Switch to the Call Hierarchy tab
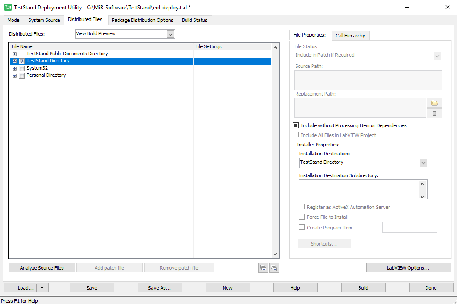The height and width of the screenshot is (304, 457). pos(350,36)
